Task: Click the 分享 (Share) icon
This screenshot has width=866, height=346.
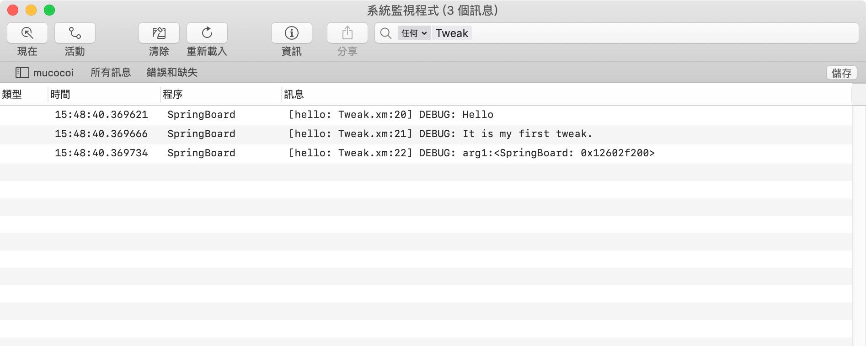Action: (347, 33)
